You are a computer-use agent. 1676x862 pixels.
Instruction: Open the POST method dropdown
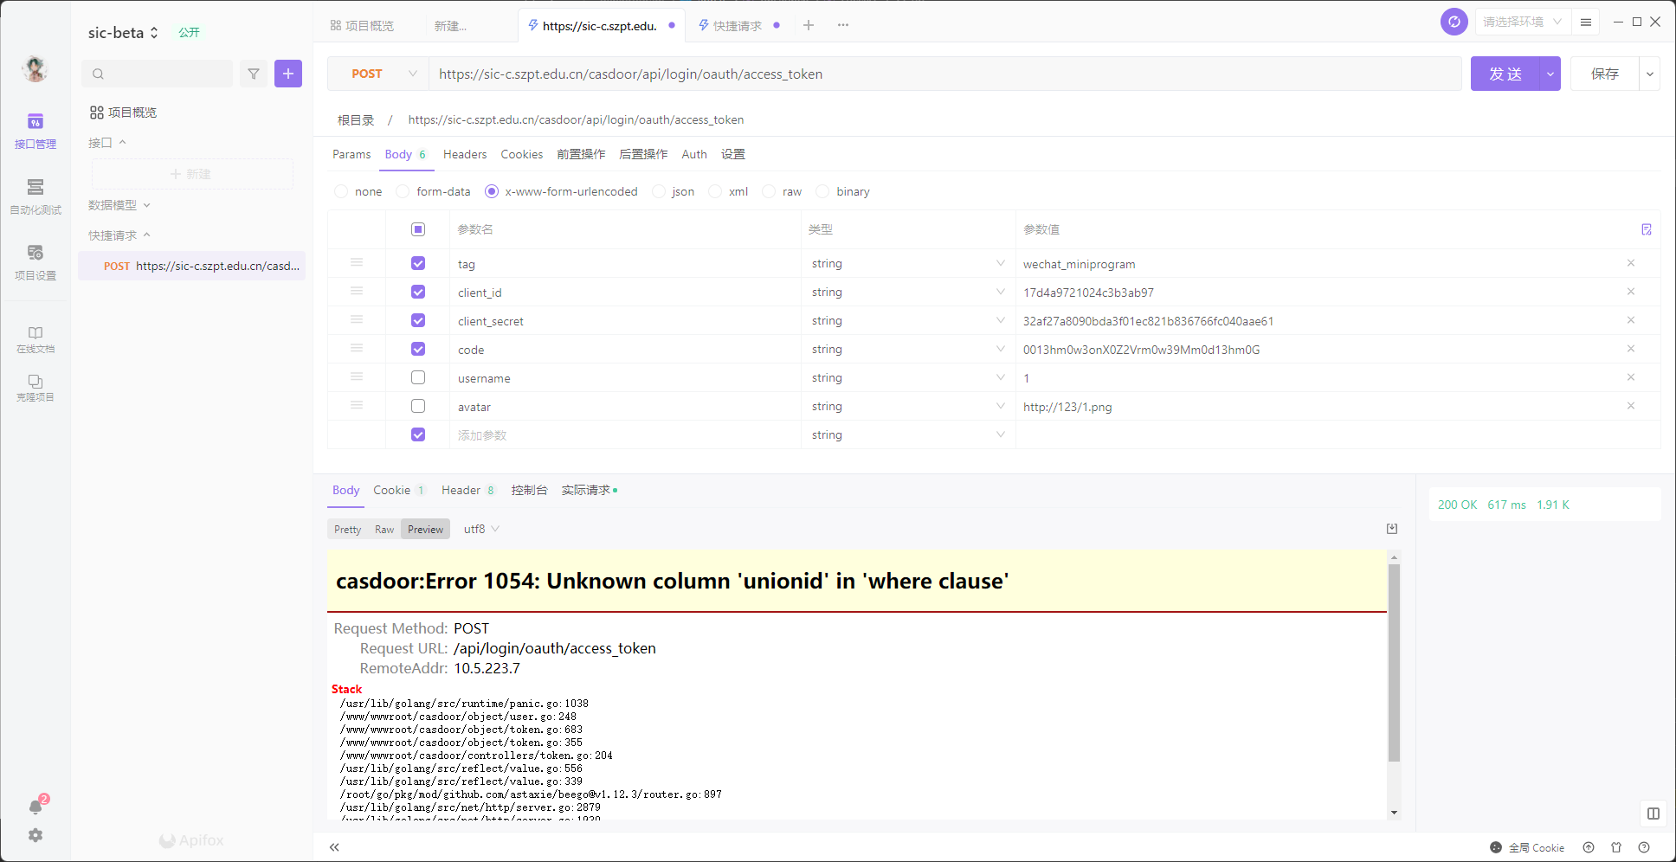click(378, 74)
